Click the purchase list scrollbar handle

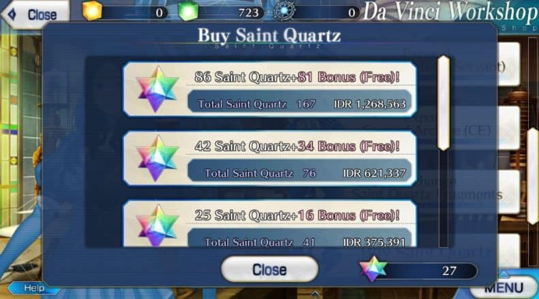pos(444,103)
